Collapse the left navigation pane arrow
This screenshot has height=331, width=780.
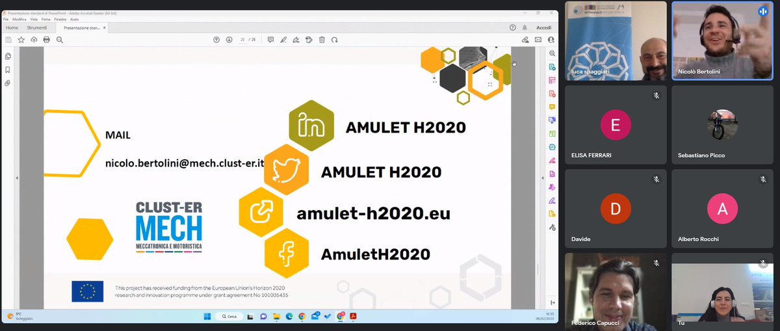pos(17,178)
